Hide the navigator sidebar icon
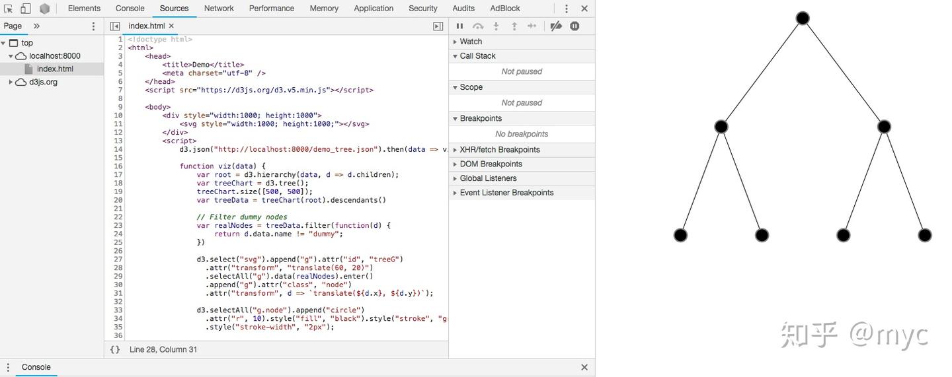 (115, 26)
